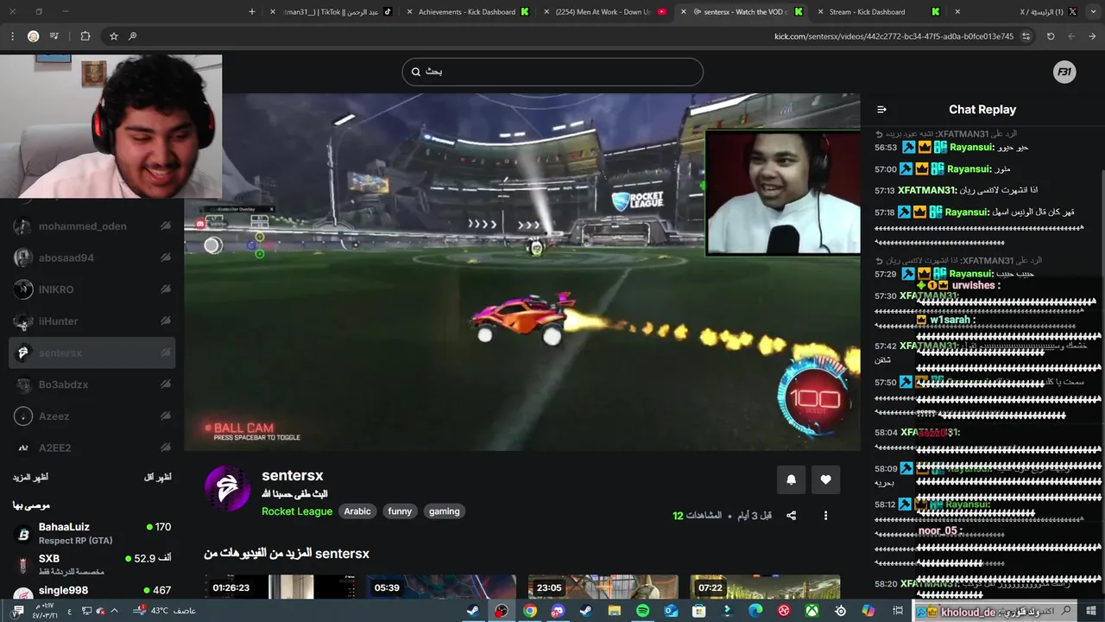Open the user avatar menu in Kick header
Viewport: 1105px width, 622px height.
[1064, 73]
